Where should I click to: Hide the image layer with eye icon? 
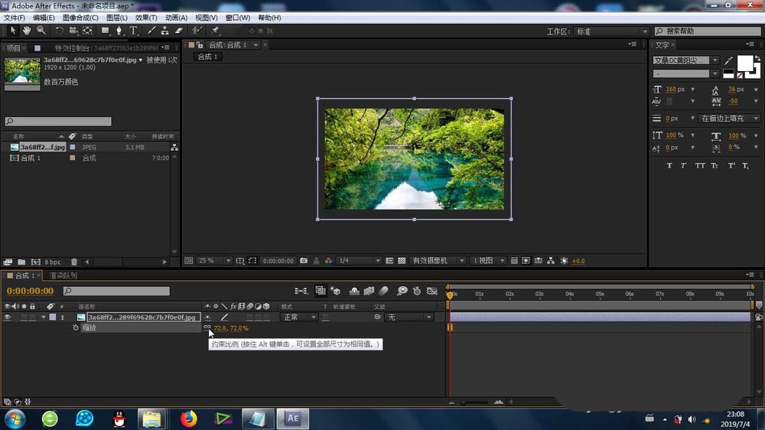8,317
